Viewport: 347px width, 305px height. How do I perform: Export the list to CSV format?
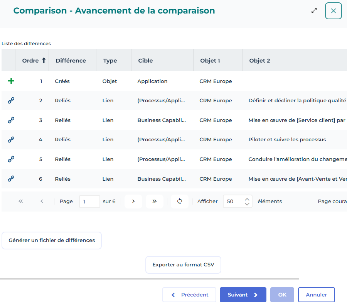pos(183,265)
